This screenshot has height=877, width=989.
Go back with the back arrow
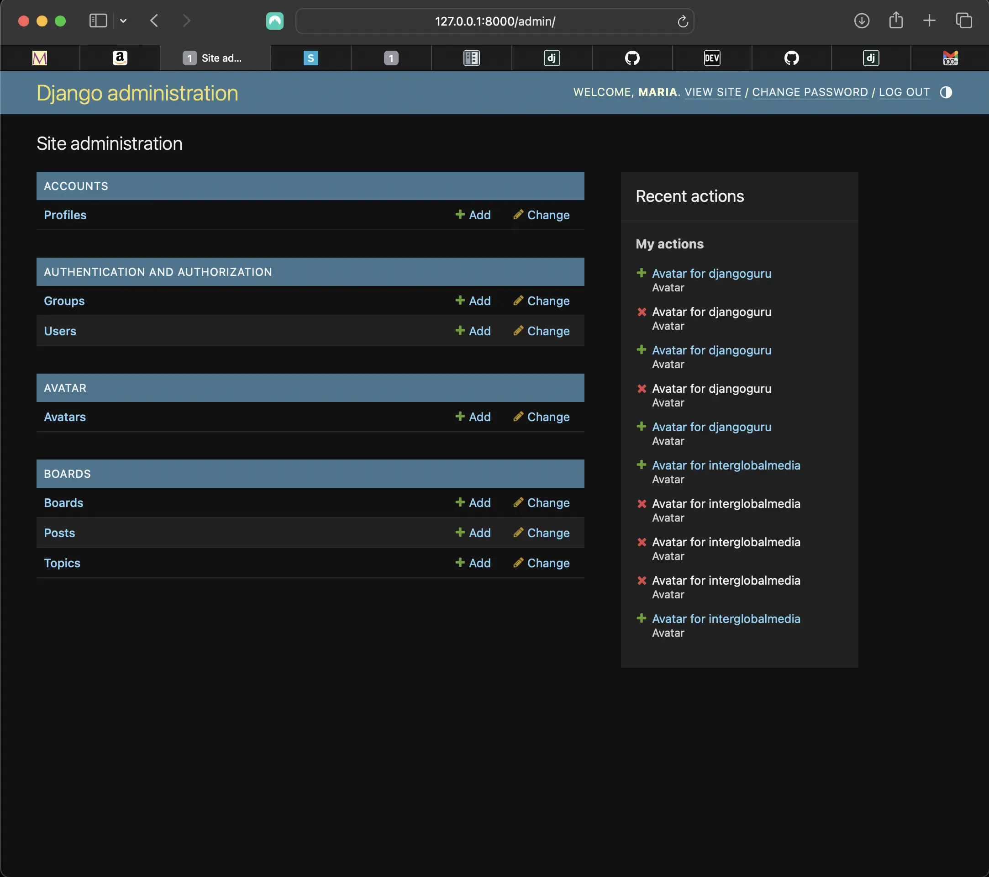point(154,21)
